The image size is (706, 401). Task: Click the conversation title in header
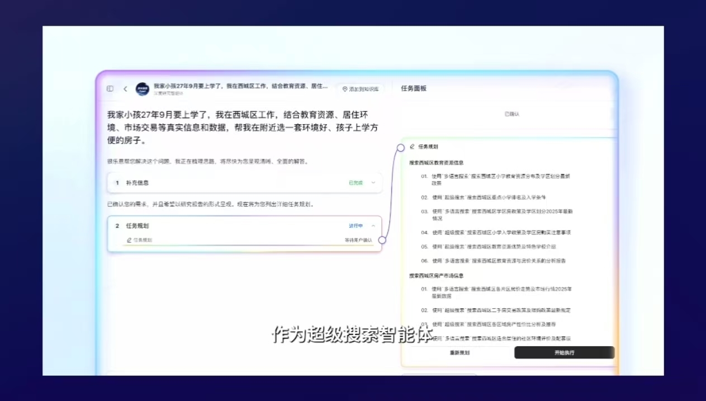(x=240, y=86)
